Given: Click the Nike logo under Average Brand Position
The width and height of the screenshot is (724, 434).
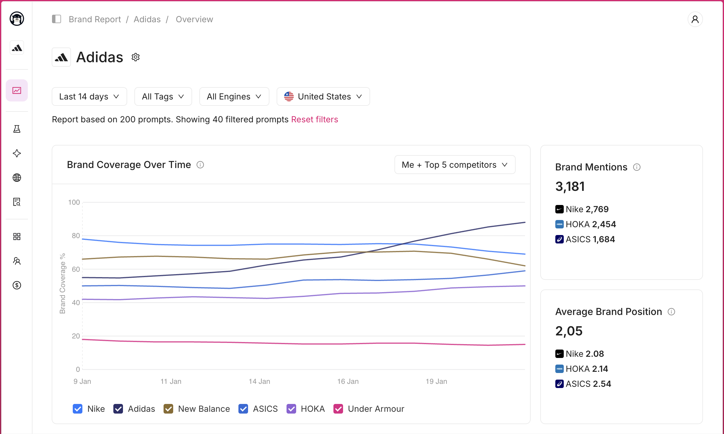Looking at the screenshot, I should (x=560, y=354).
